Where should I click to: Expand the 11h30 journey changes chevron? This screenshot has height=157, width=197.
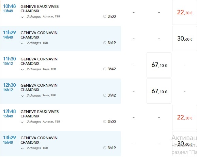tap(22, 70)
